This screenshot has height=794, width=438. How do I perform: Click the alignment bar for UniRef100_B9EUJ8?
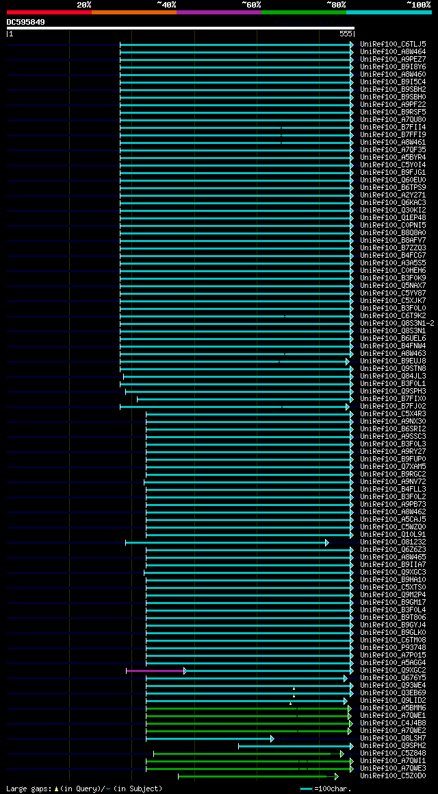tap(235, 361)
